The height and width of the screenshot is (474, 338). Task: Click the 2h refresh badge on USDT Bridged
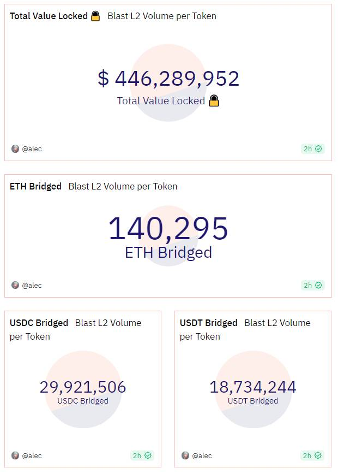pyautogui.click(x=312, y=455)
